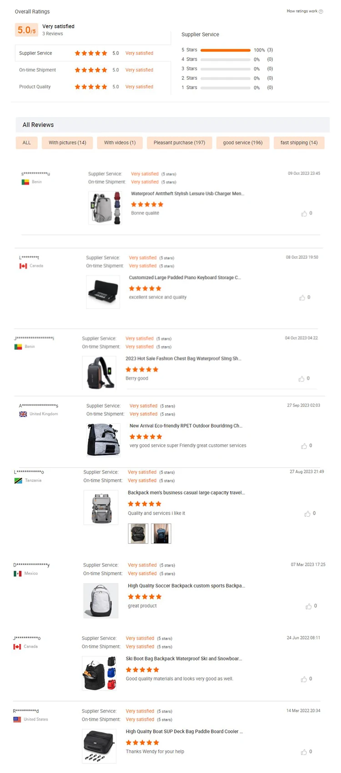Filter reviews With pictures (14)
Screen dimensions: 341x773
(x=67, y=143)
